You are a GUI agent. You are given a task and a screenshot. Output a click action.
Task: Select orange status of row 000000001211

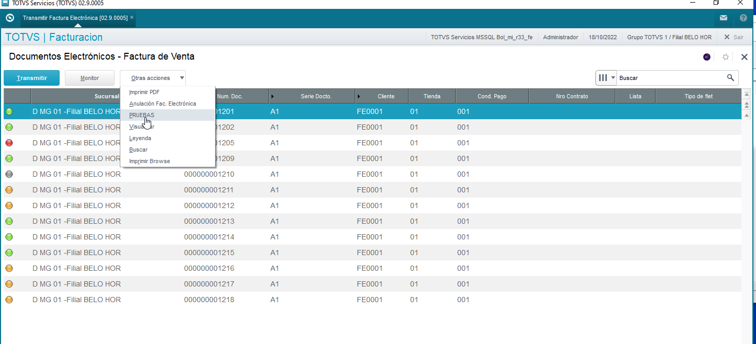9,190
